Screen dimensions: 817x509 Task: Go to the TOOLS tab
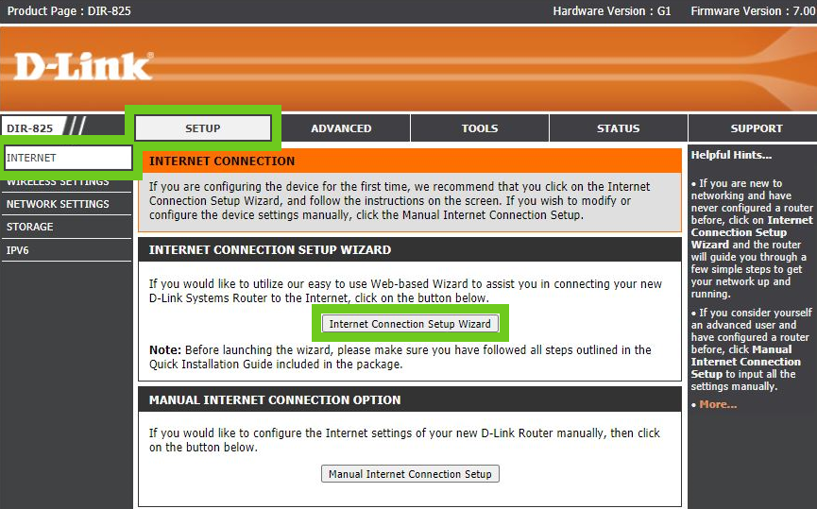tap(480, 128)
